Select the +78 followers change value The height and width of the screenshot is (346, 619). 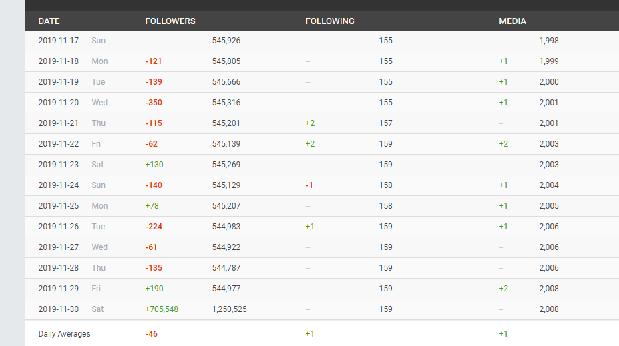coord(152,206)
